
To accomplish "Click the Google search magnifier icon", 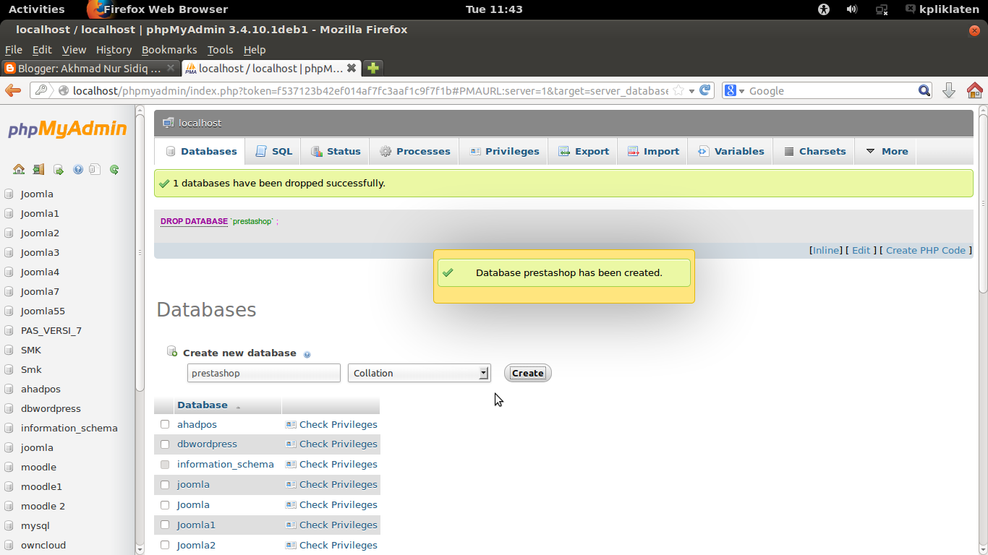I will [924, 90].
